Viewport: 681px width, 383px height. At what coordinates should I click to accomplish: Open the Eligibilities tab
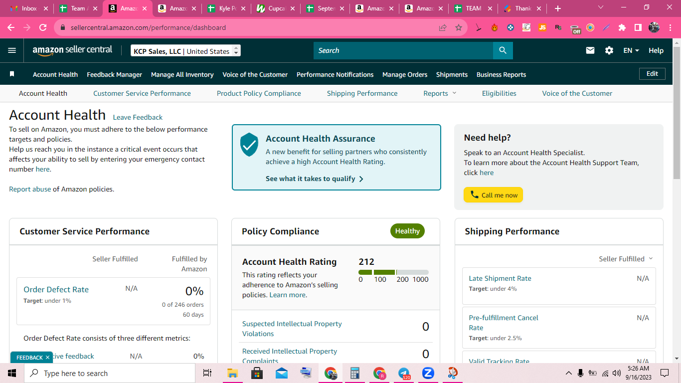click(x=499, y=93)
